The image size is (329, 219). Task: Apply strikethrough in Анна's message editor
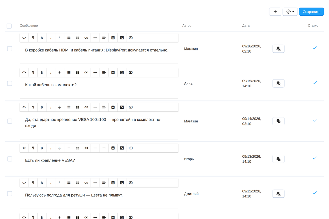[x=59, y=73]
